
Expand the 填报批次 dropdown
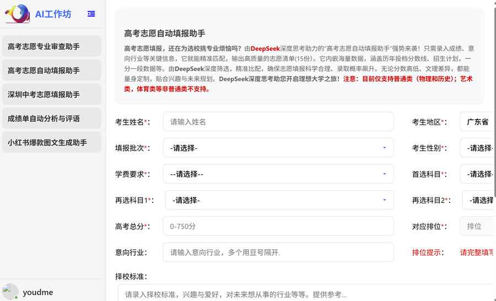[x=278, y=148]
